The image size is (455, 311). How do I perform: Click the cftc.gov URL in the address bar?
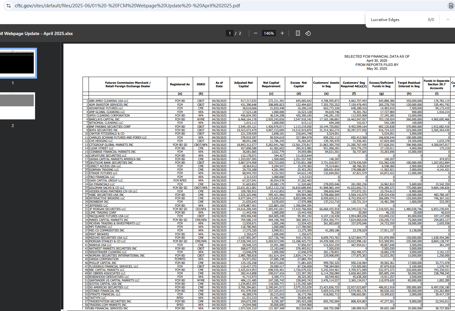[127, 6]
